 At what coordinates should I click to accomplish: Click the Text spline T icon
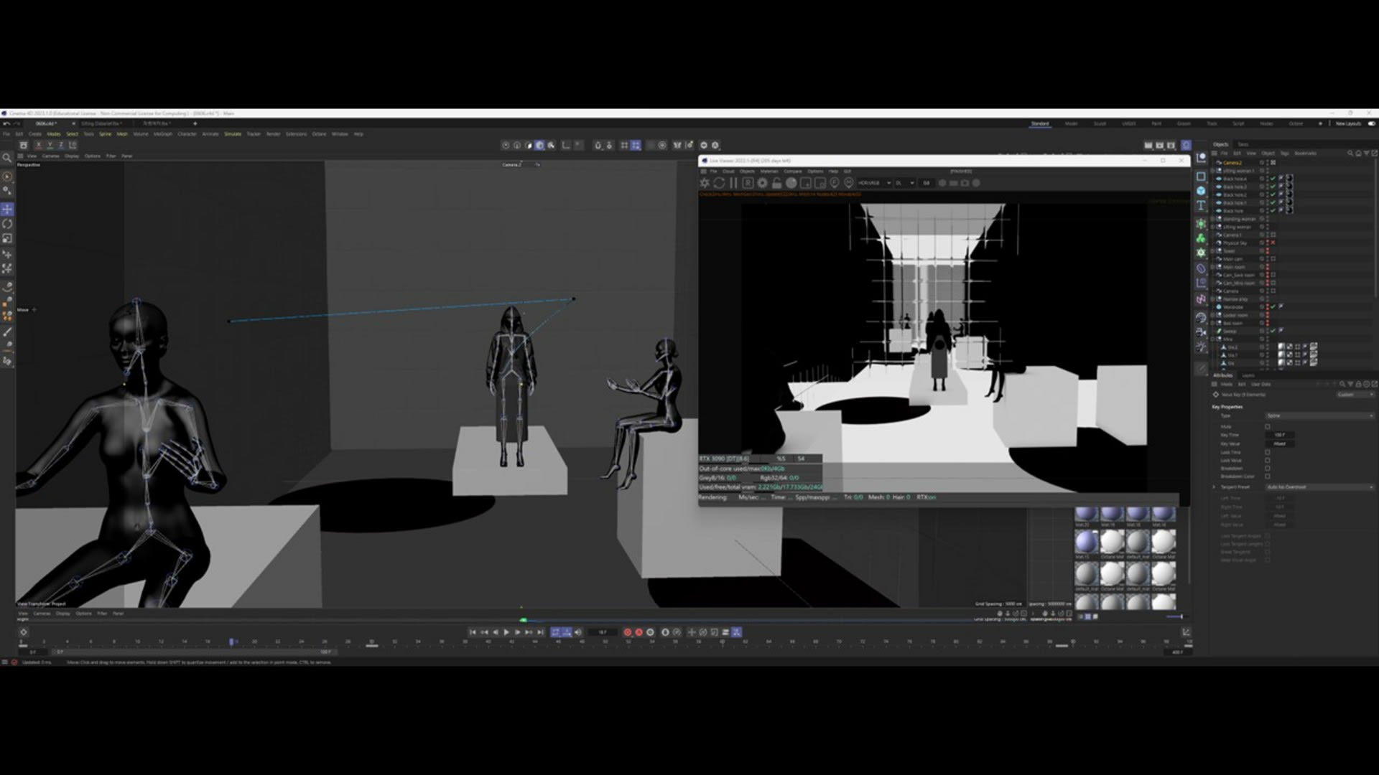[x=1201, y=206]
